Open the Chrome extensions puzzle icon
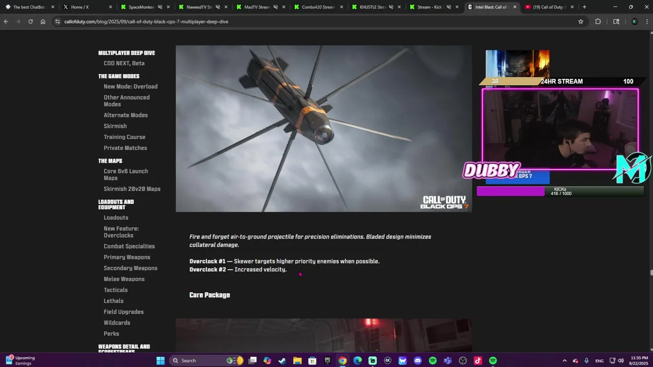This screenshot has width=653, height=367. [598, 21]
